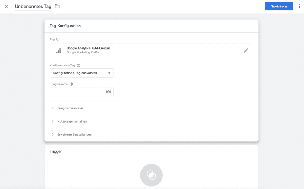Screen dimensions: 304x189
Task: Click the Unbenanntes Tag title to rename
Action: (33, 7)
